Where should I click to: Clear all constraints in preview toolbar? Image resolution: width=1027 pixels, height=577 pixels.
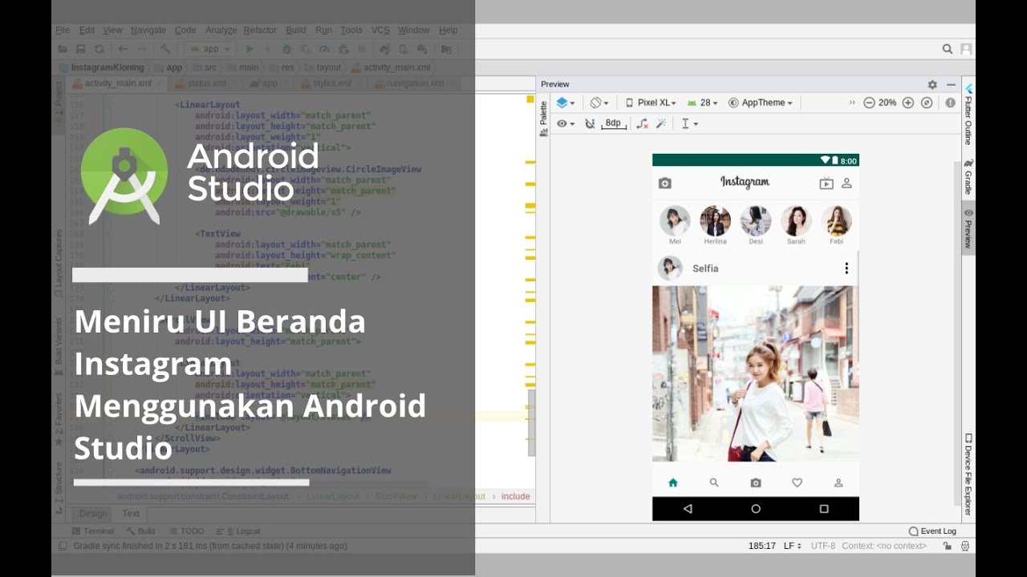point(642,123)
